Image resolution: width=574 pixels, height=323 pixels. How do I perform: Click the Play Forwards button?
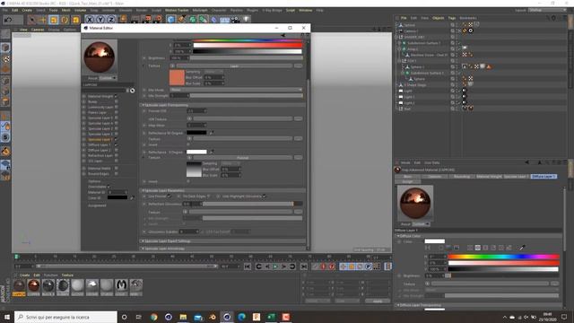(x=275, y=266)
